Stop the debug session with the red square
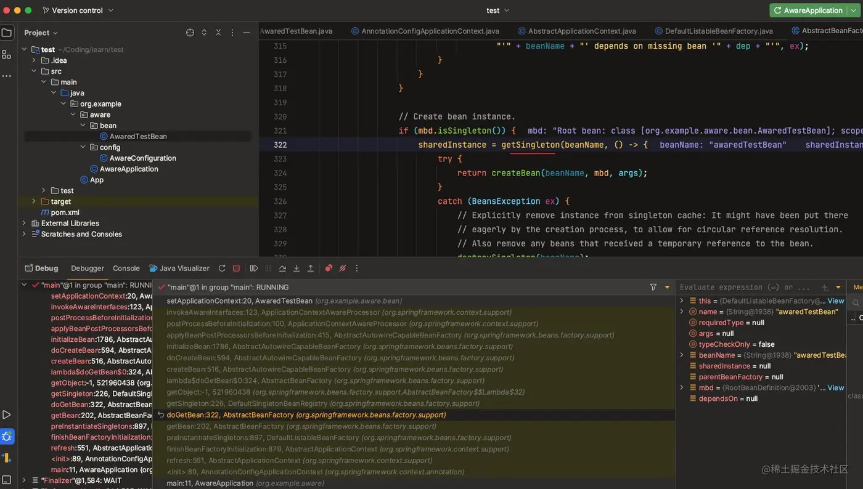 (x=236, y=268)
